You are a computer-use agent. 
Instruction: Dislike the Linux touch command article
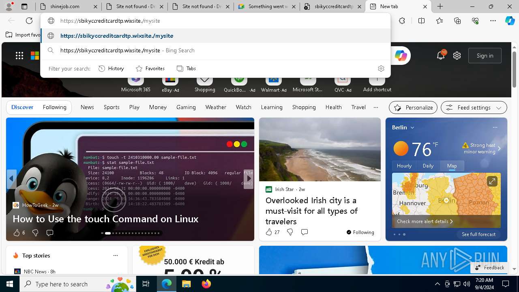tap(35, 233)
